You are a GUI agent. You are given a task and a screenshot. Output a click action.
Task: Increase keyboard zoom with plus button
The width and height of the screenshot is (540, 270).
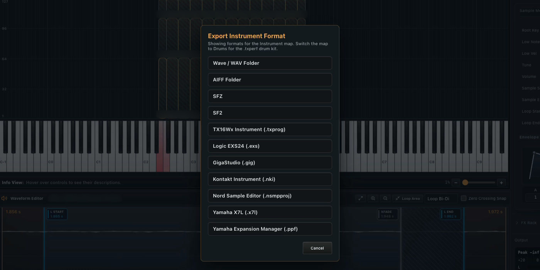pos(501,182)
